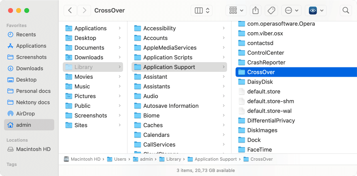The image size is (357, 176).
Task: Click the Application Support folder icon
Action: pyautogui.click(x=138, y=67)
